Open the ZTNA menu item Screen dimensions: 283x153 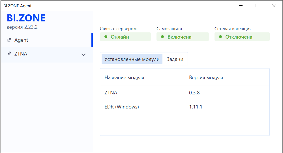pos(47,55)
